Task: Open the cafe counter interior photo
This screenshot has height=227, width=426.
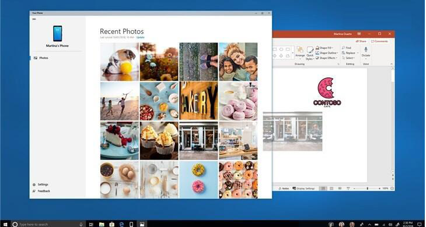Action: click(238, 141)
